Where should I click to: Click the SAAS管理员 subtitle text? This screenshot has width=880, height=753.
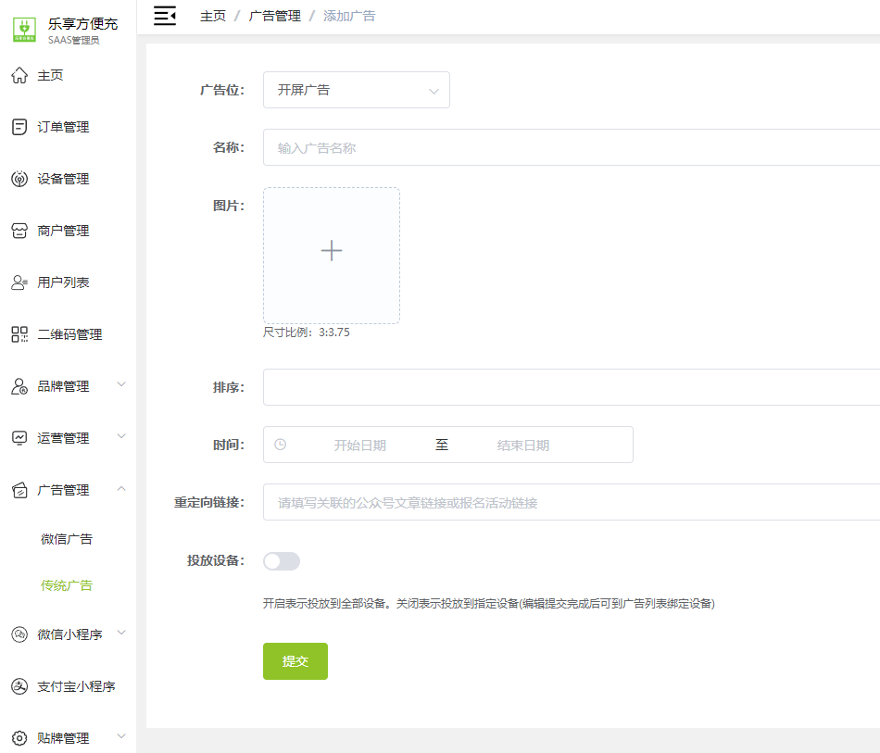pos(73,40)
